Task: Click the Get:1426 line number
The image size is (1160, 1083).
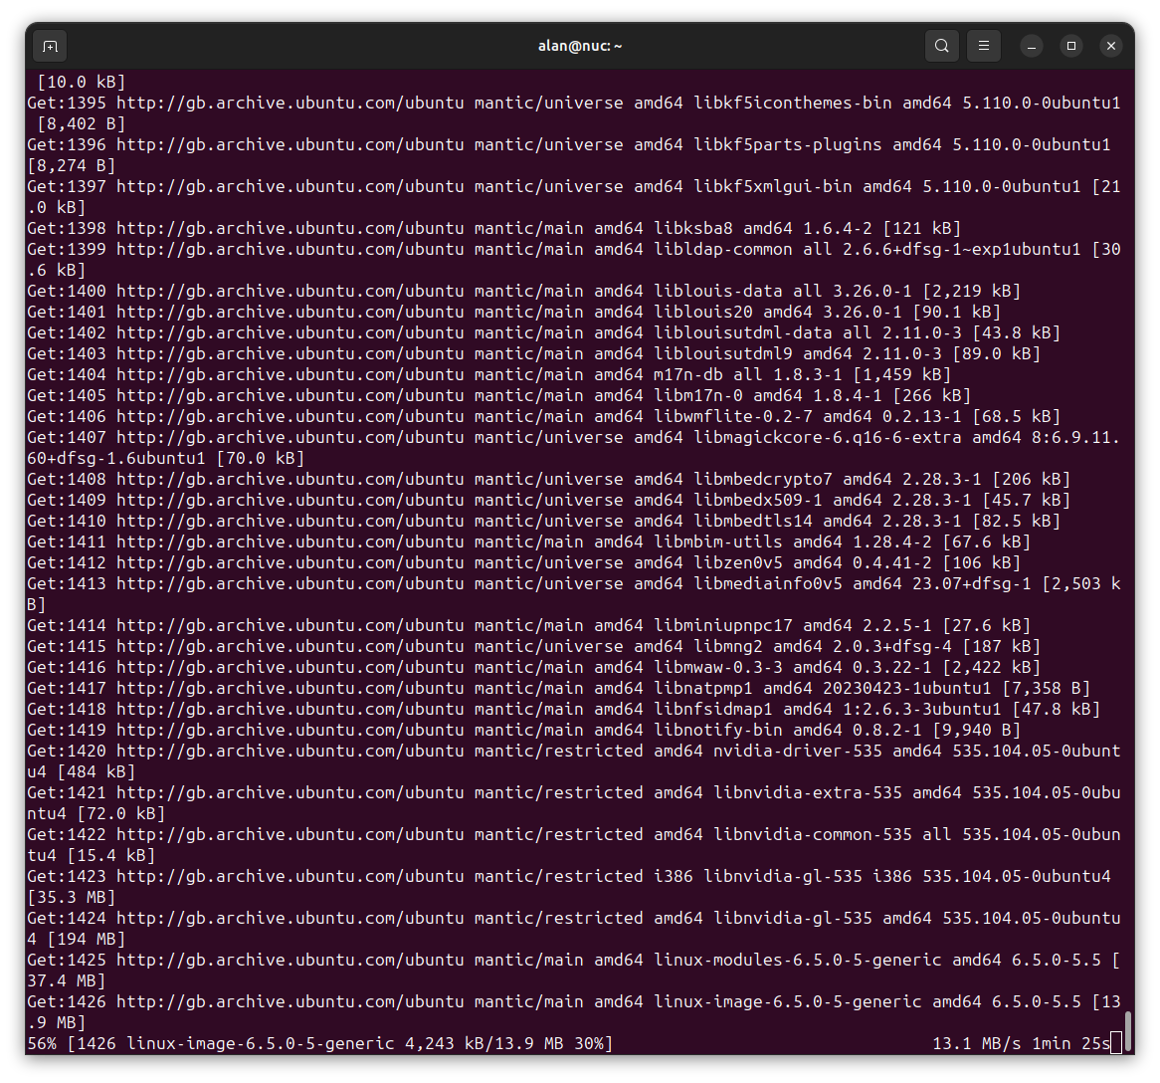Action: pyautogui.click(x=67, y=1001)
